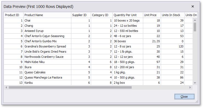
Task: Click the horizontal scrollbar thumb
Action: point(70,87)
